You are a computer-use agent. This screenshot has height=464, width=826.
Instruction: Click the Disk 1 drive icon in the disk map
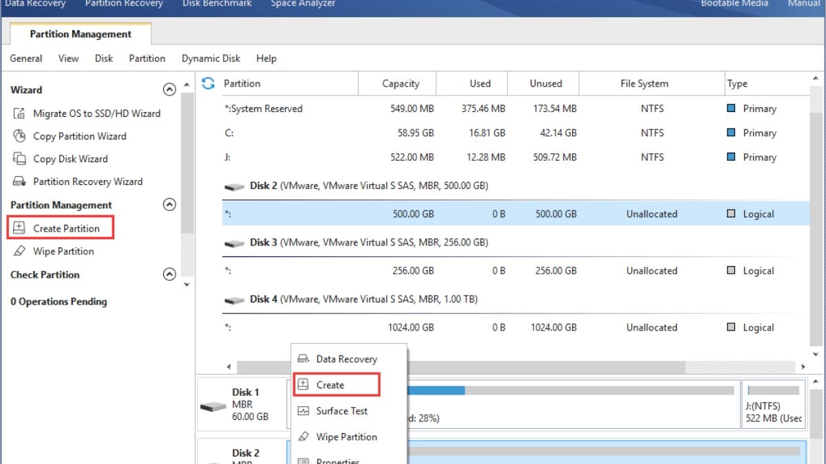pos(213,406)
